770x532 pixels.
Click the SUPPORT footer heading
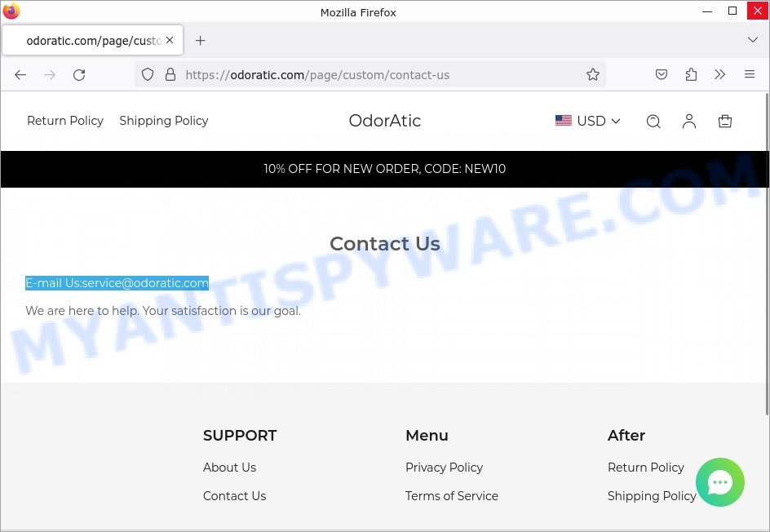(x=240, y=435)
